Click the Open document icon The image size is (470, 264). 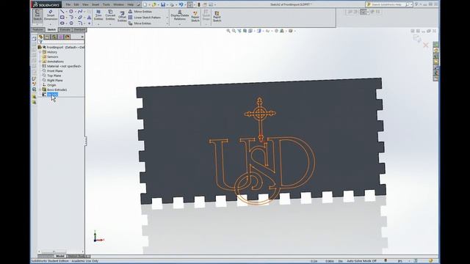pos(153,4)
